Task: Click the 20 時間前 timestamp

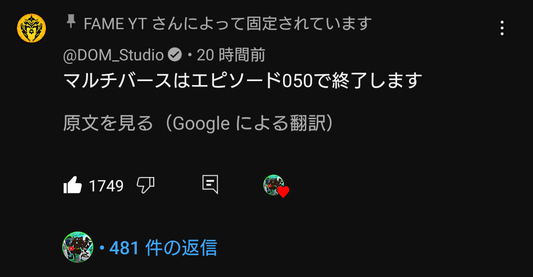Action: (x=231, y=55)
